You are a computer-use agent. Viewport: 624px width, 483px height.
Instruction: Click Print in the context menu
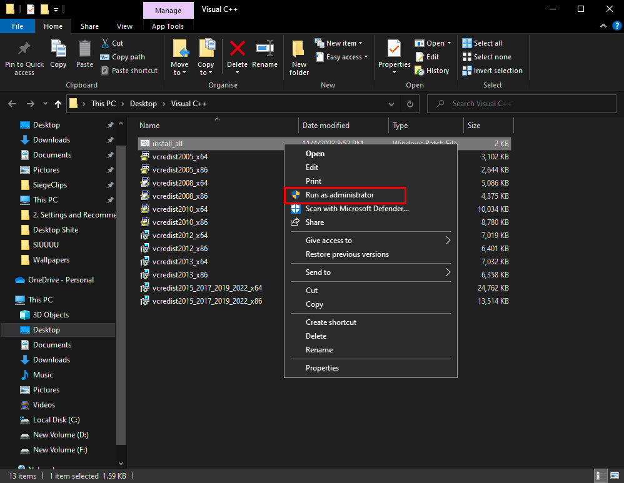371,181
